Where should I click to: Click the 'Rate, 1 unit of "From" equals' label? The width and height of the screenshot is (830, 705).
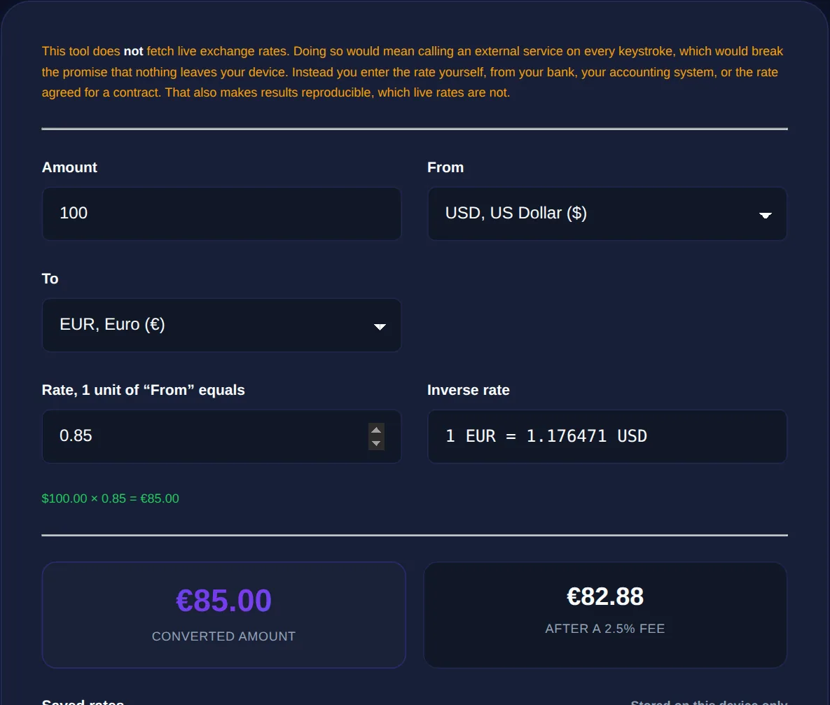[x=144, y=390]
